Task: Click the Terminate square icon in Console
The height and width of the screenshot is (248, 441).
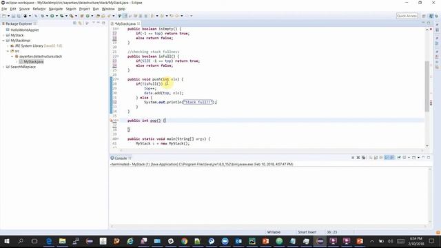Action: pos(353,158)
